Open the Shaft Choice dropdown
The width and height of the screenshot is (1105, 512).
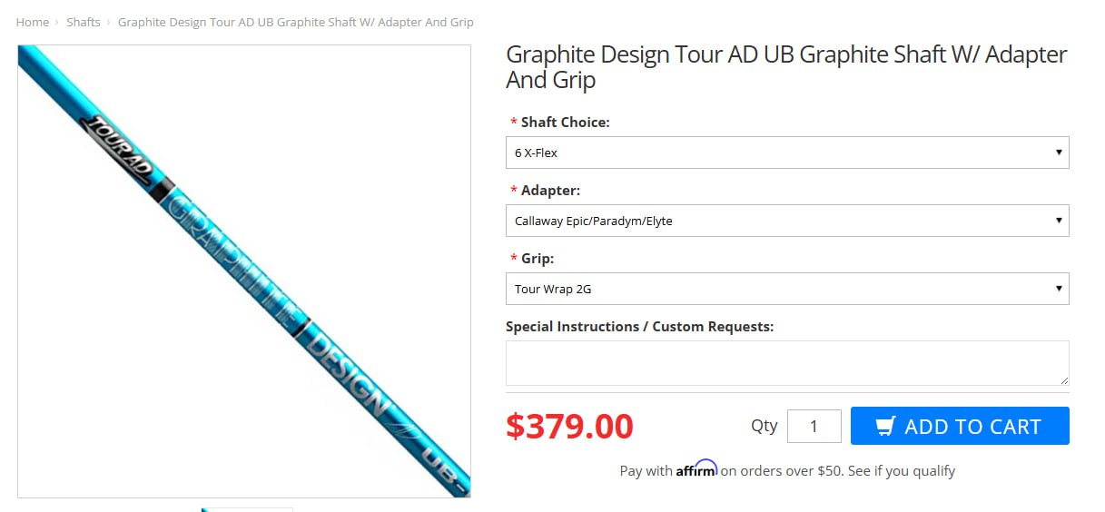tap(786, 153)
